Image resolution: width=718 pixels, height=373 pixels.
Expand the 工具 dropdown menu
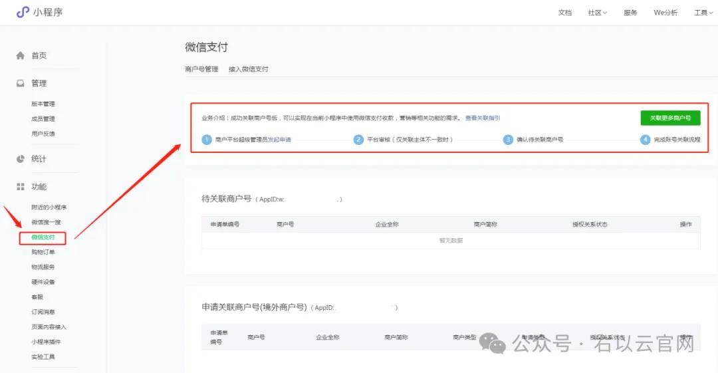[703, 13]
